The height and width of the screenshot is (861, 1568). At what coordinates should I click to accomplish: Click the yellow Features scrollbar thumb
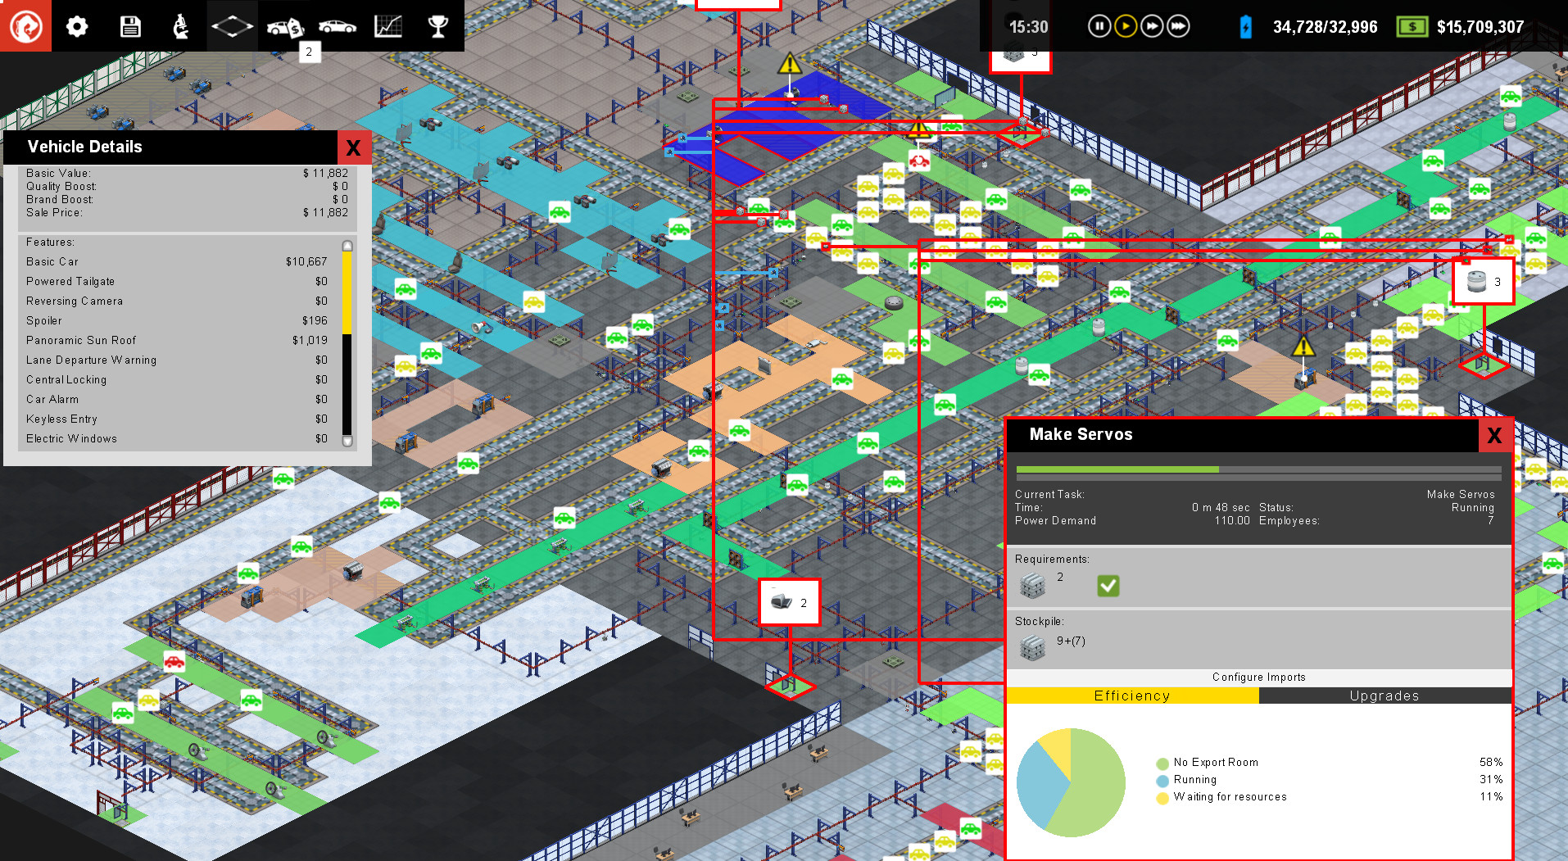click(x=347, y=292)
